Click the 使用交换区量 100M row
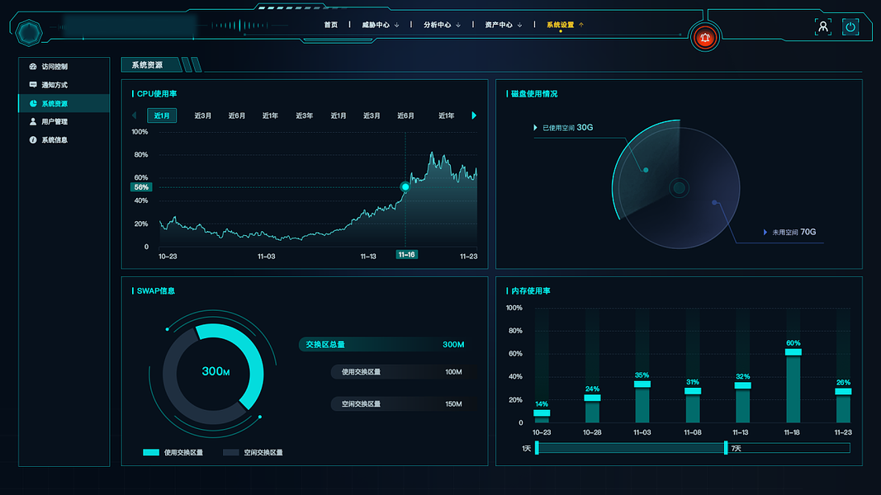881x495 pixels. tap(400, 371)
